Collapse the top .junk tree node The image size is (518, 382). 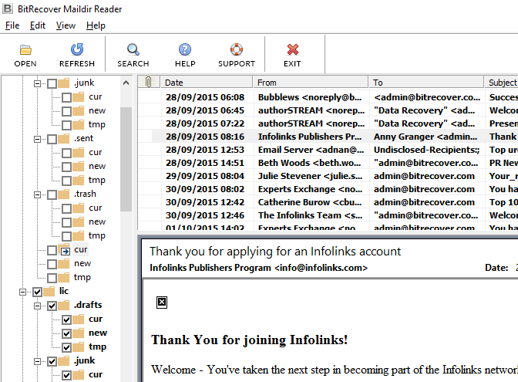(37, 83)
